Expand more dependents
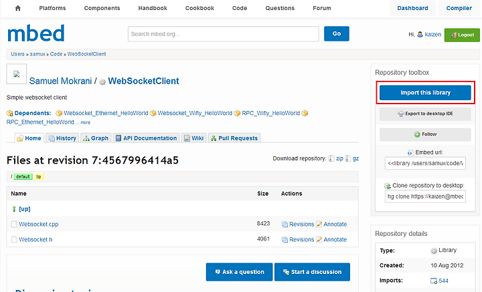482x292 pixels. click(86, 122)
